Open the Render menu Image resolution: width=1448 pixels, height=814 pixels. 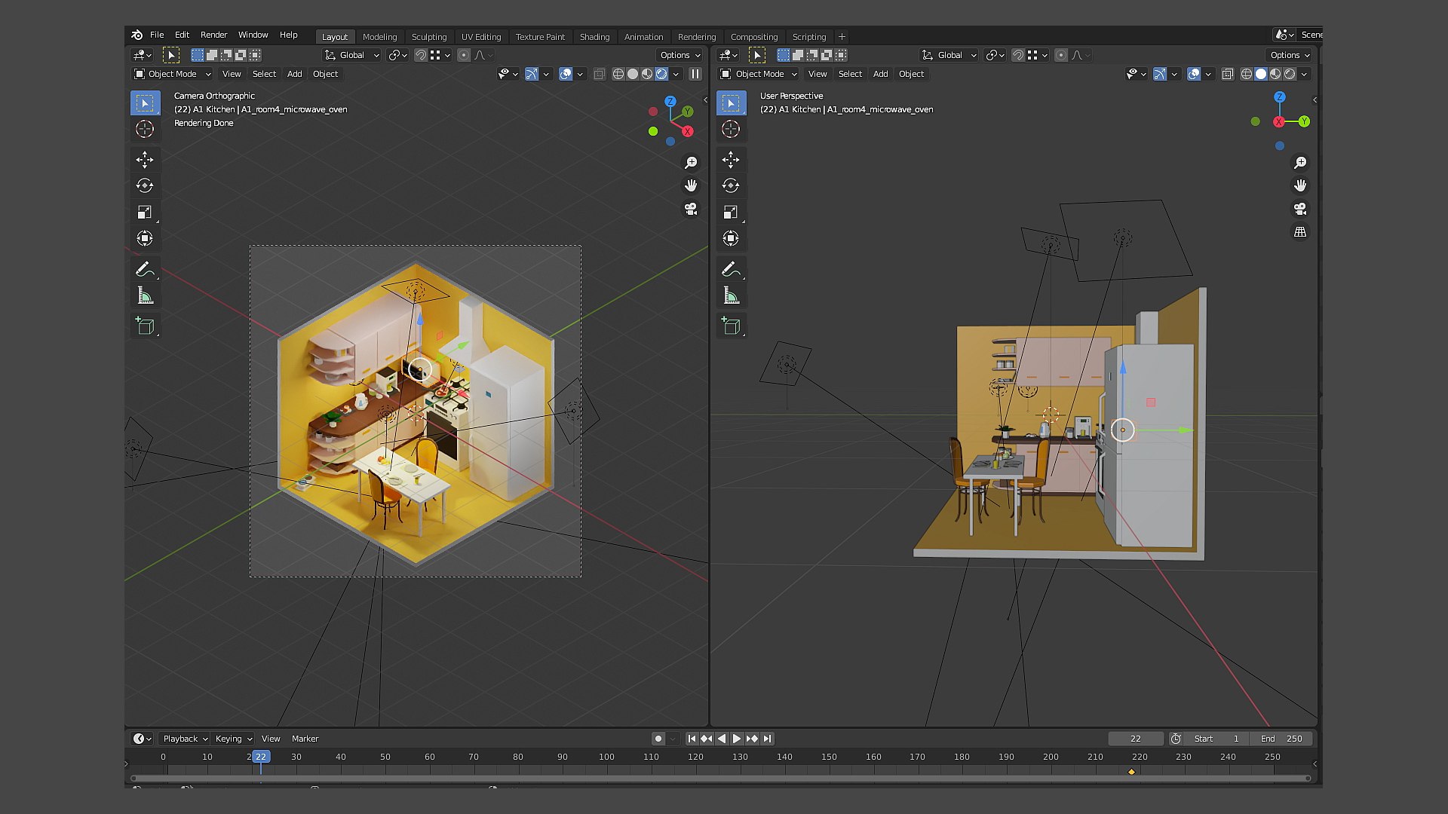tap(213, 35)
